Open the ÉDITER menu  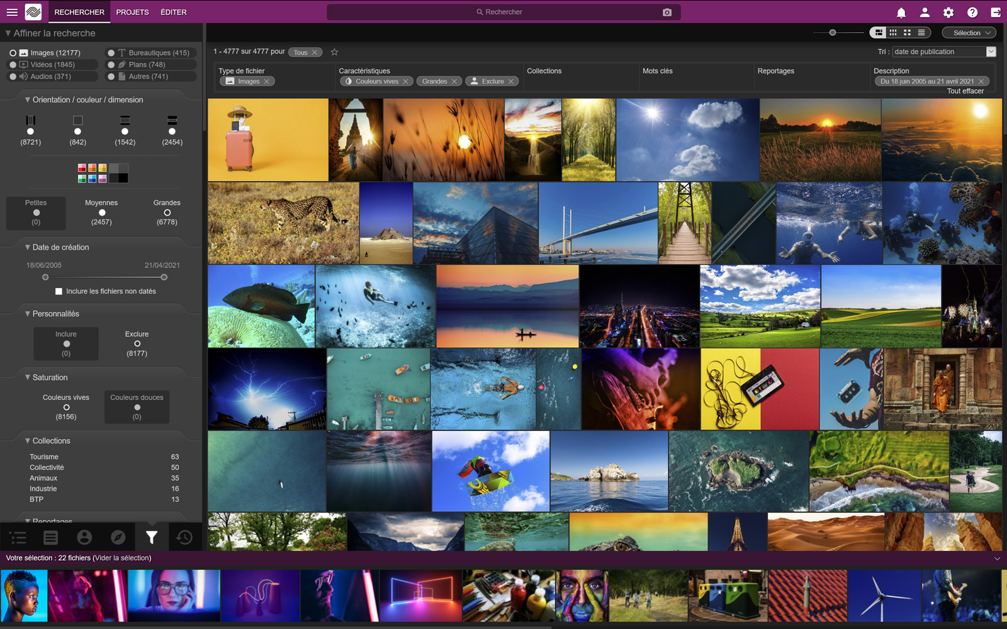(x=173, y=11)
